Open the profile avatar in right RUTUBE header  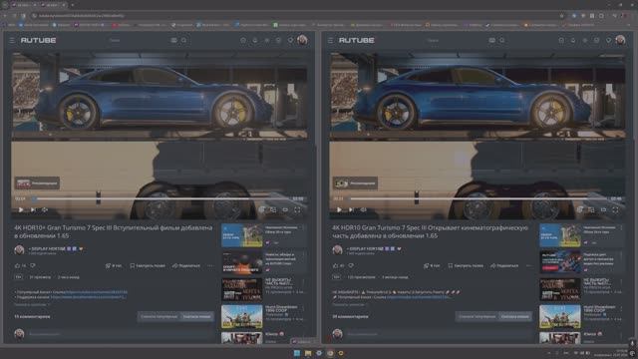(620, 40)
